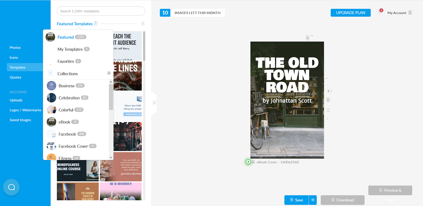Image resolution: width=423 pixels, height=206 pixels.
Task: Click the Download button
Action: tap(343, 200)
